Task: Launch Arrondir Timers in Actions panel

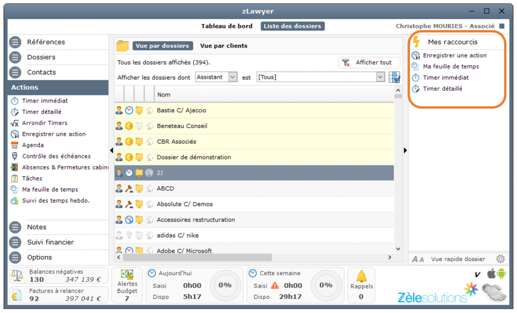Action: click(44, 123)
